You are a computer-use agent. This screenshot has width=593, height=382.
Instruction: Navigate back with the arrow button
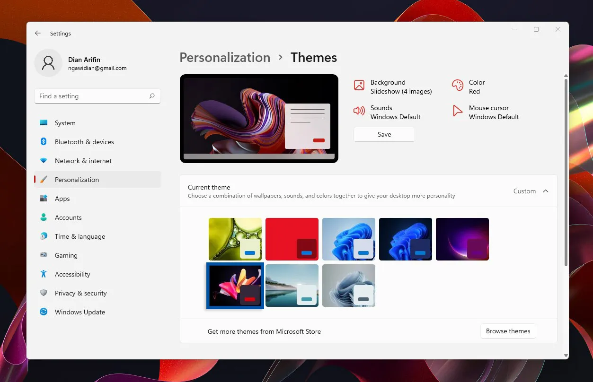pyautogui.click(x=38, y=33)
